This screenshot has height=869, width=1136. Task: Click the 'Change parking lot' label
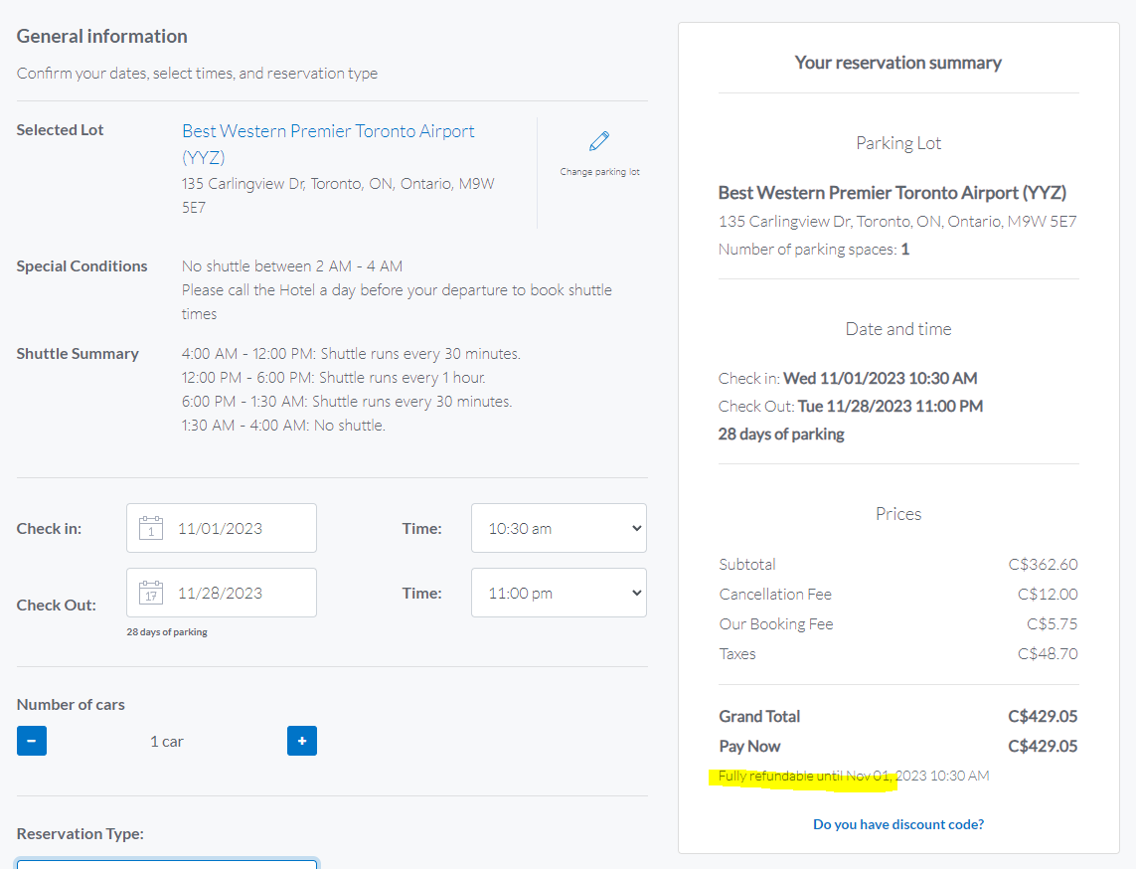pos(600,172)
